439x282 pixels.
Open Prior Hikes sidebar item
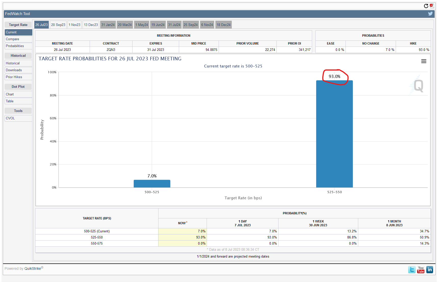pos(14,77)
